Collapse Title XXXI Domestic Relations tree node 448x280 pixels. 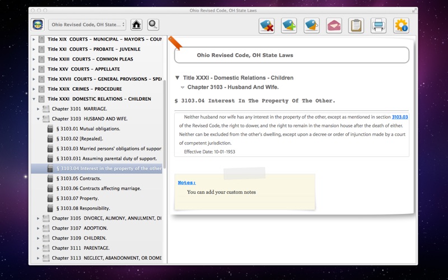34,99
